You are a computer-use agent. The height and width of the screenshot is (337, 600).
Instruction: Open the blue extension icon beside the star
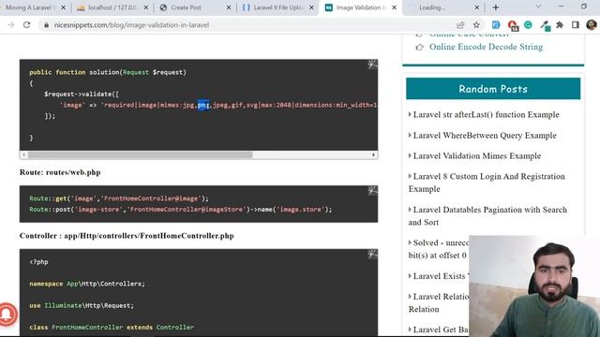click(x=496, y=25)
